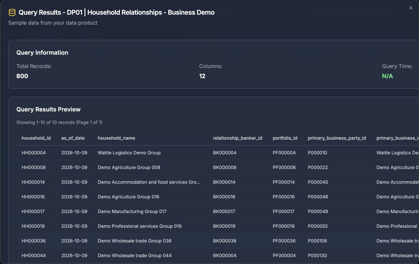Click household ID HH000044 cell
Image resolution: width=419 pixels, height=264 pixels.
(34, 256)
